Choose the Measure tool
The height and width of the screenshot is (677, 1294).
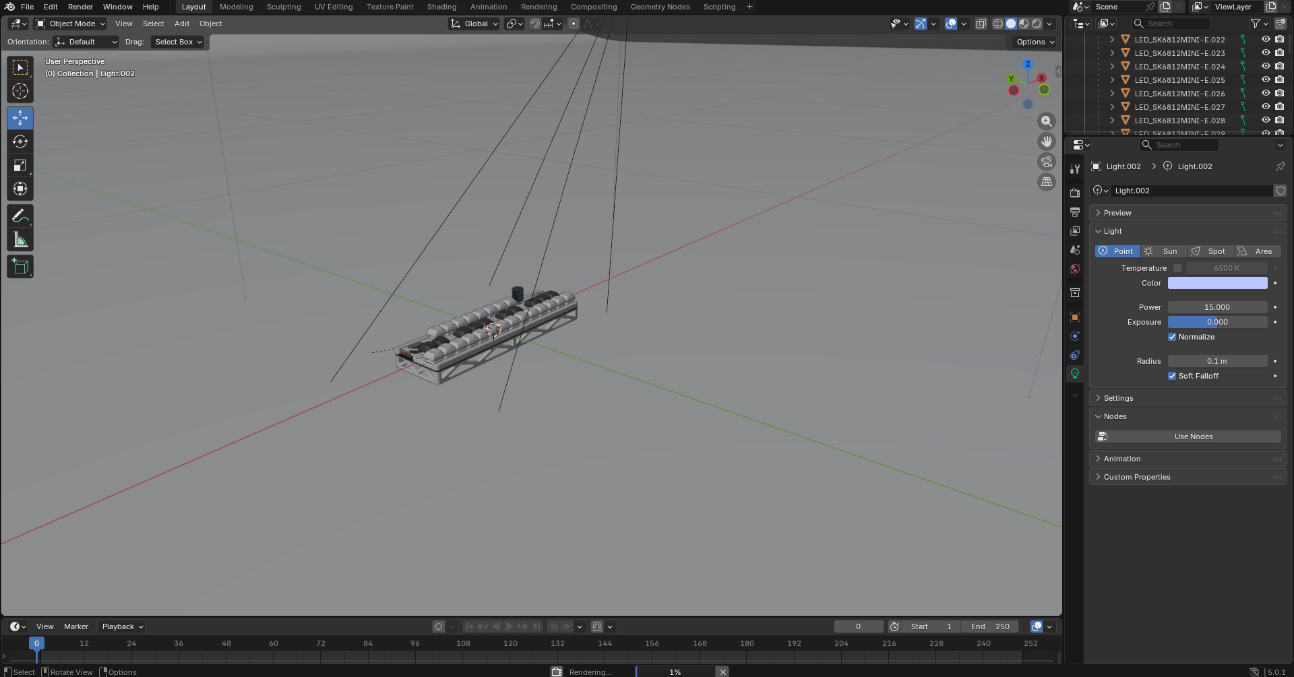(20, 240)
